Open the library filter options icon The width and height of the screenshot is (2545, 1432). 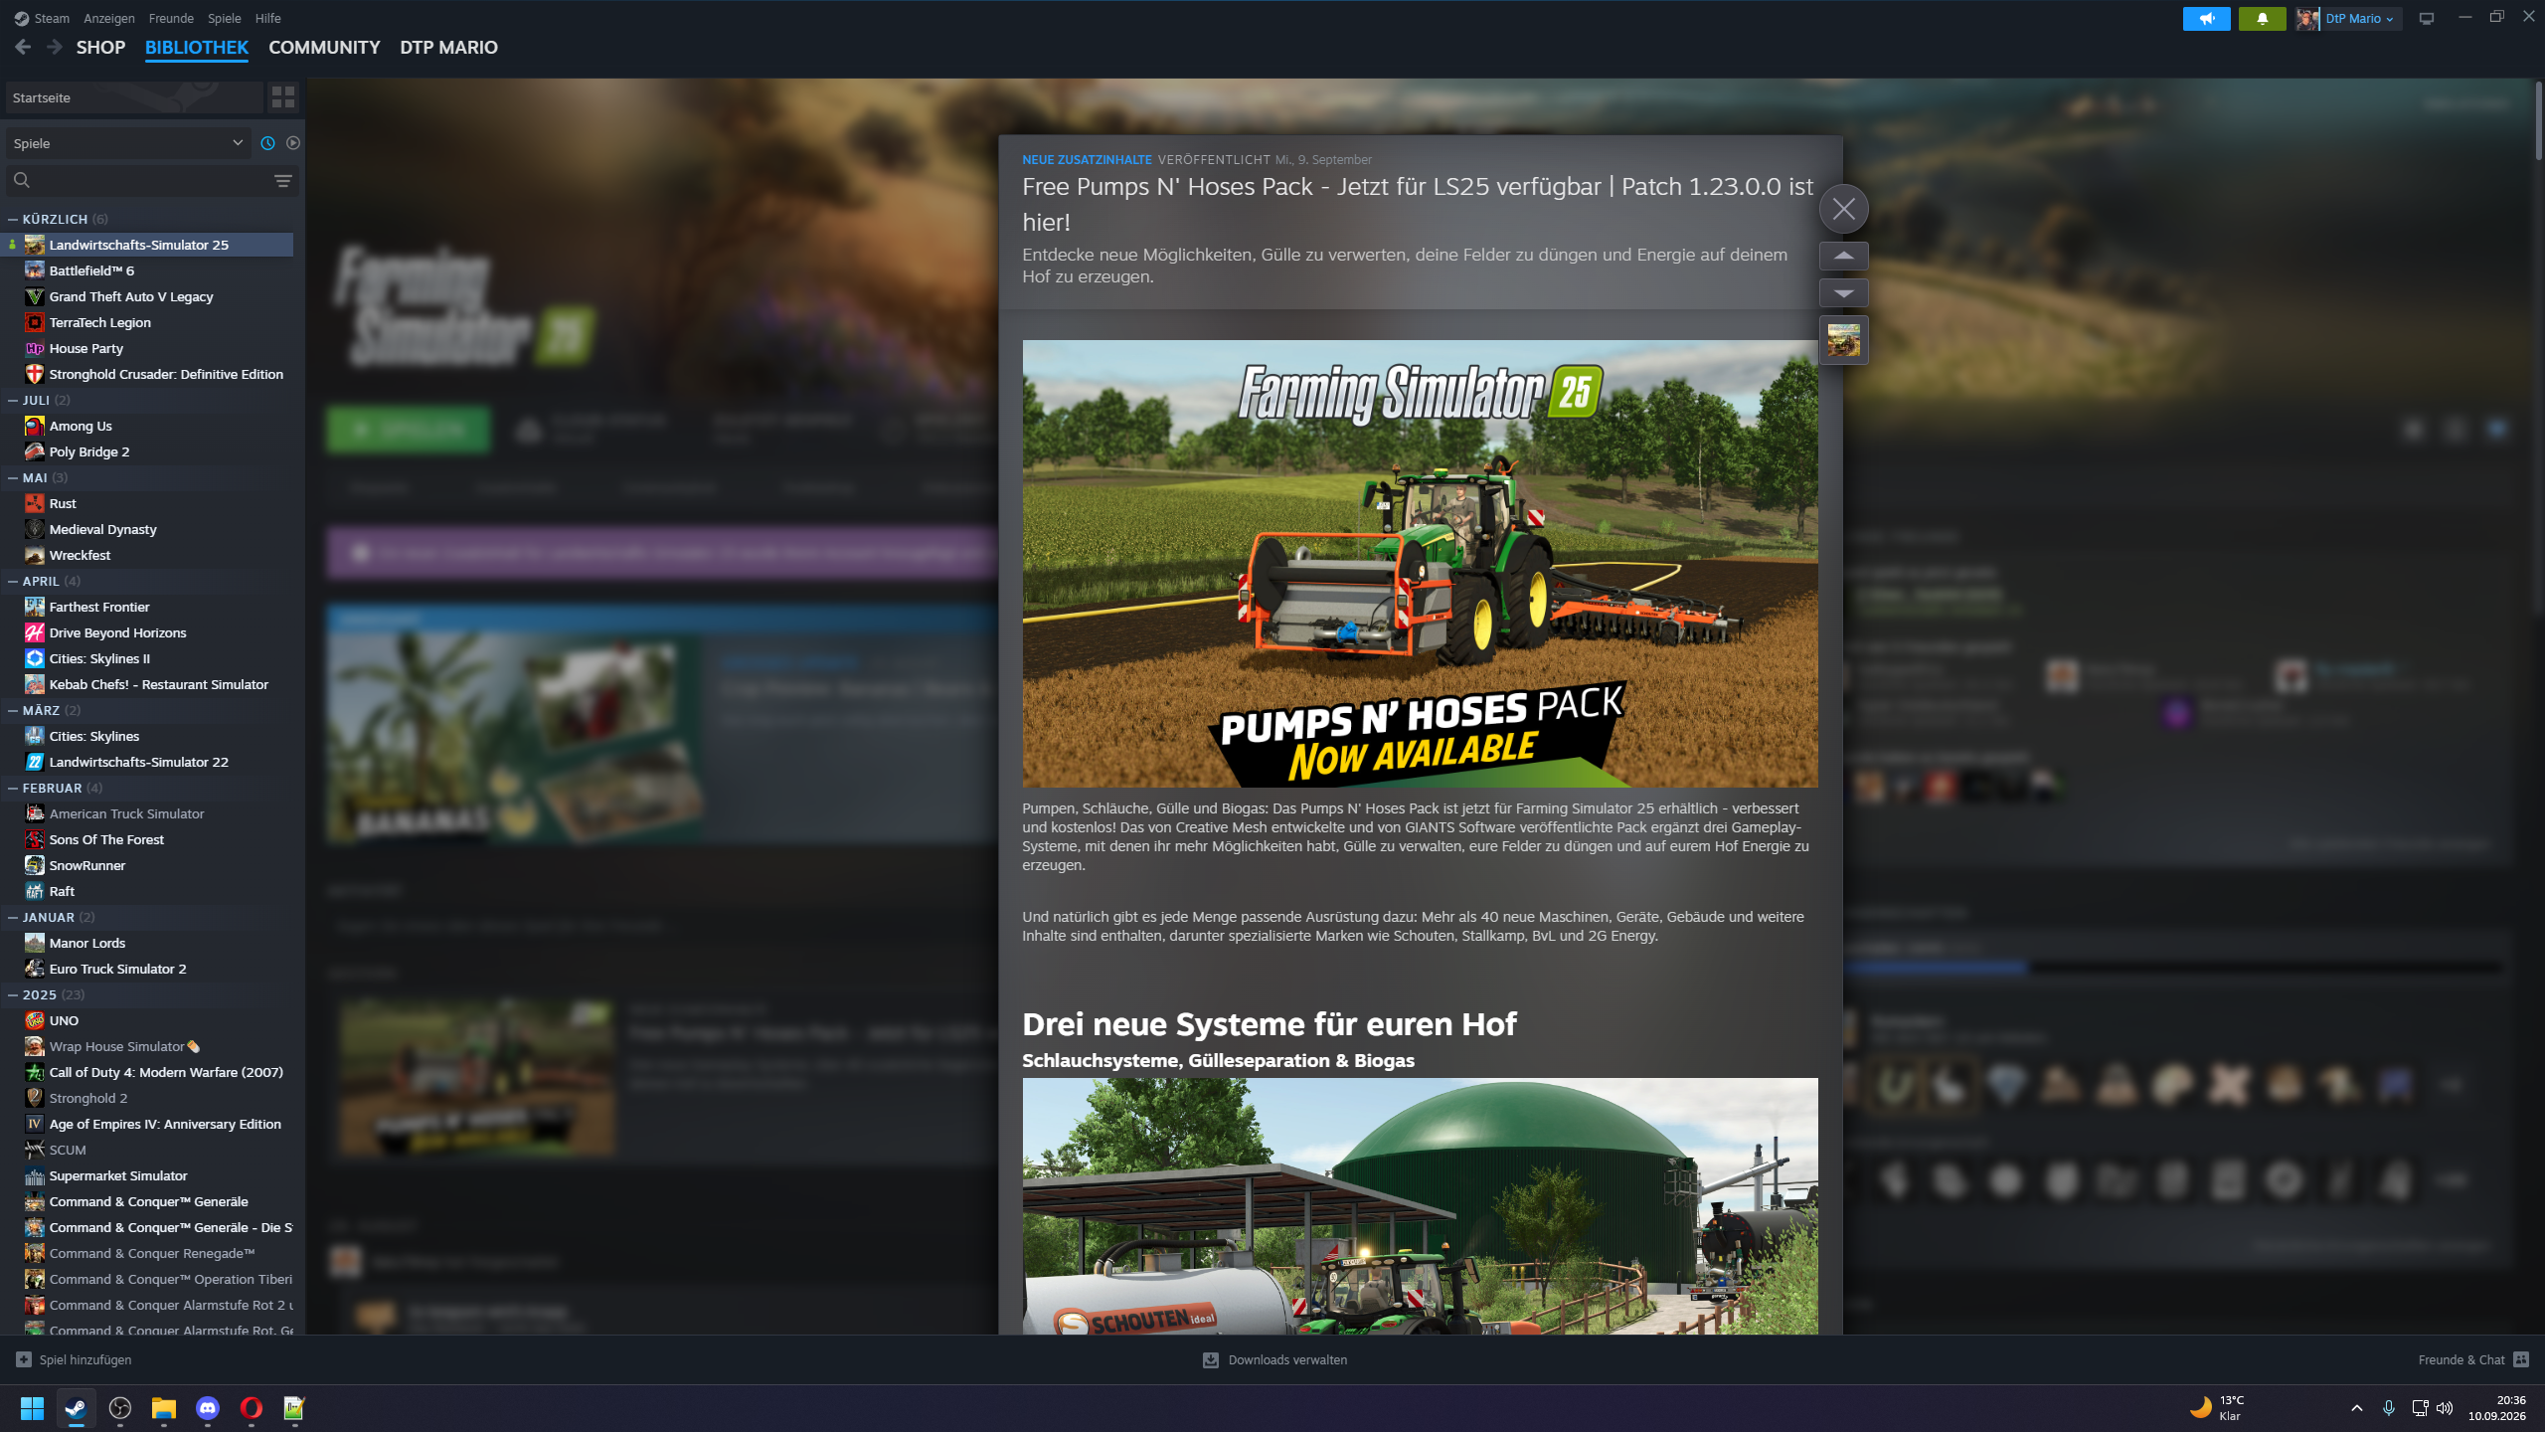pos(283,181)
